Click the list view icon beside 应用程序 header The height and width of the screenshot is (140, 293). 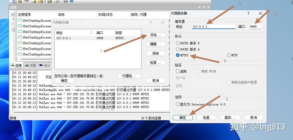point(13,14)
